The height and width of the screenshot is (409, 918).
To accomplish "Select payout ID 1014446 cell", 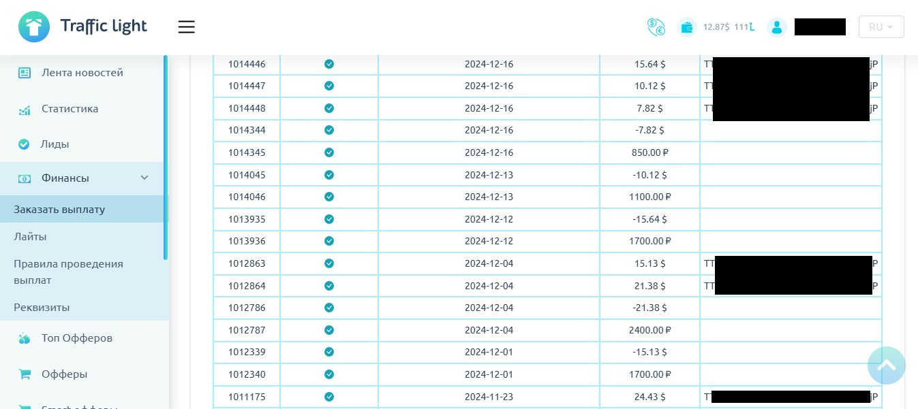I will (247, 64).
